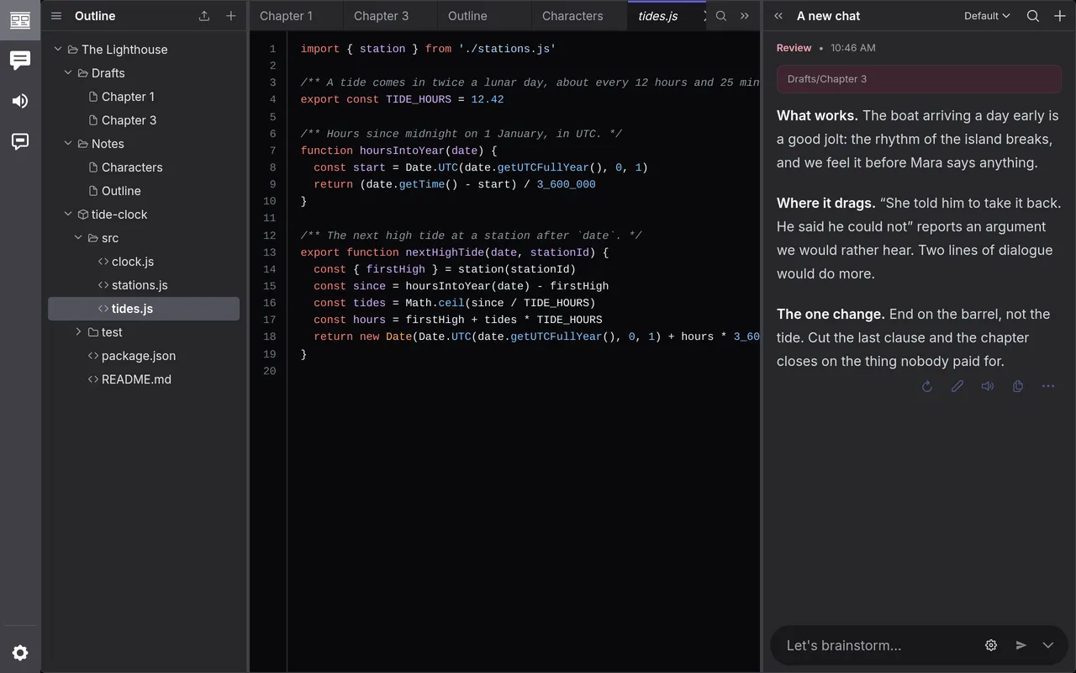
Task: Show more tabs with double chevron
Action: click(745, 16)
